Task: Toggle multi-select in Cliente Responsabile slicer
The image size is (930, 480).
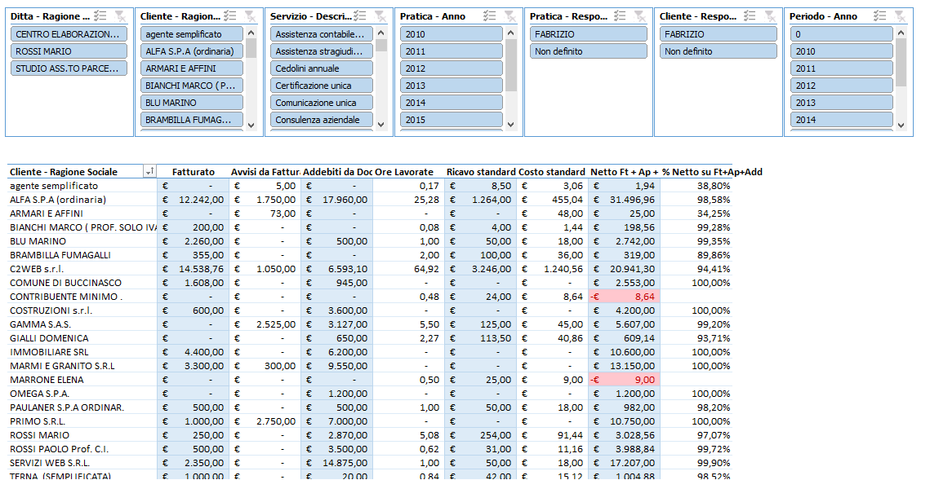Action: (x=750, y=16)
